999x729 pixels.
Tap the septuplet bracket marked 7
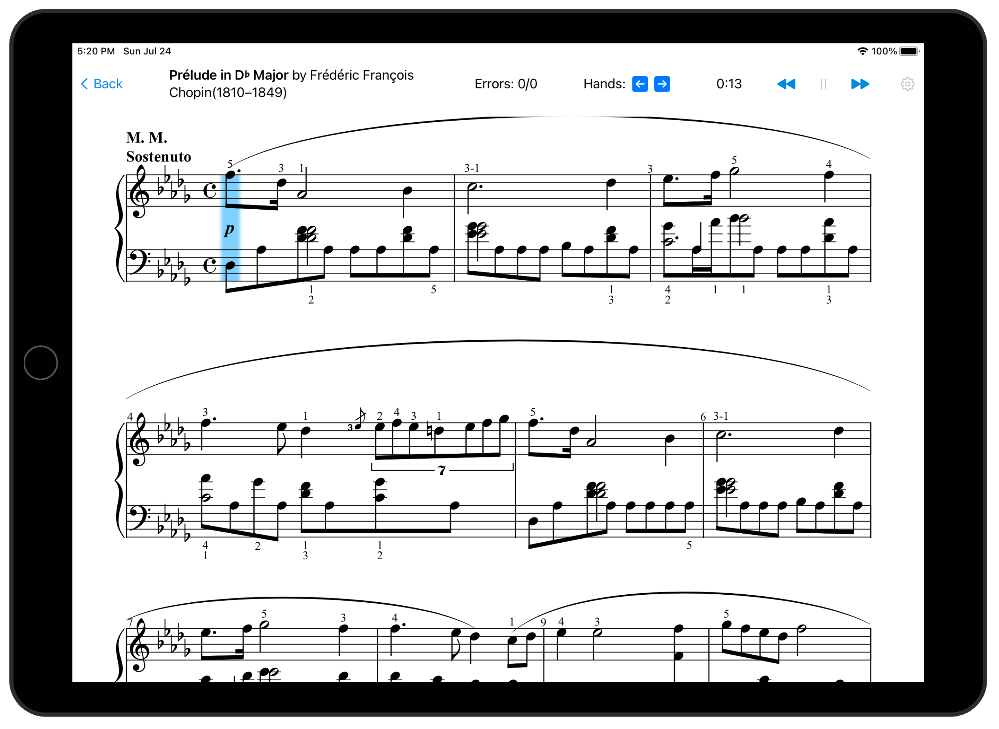click(443, 471)
